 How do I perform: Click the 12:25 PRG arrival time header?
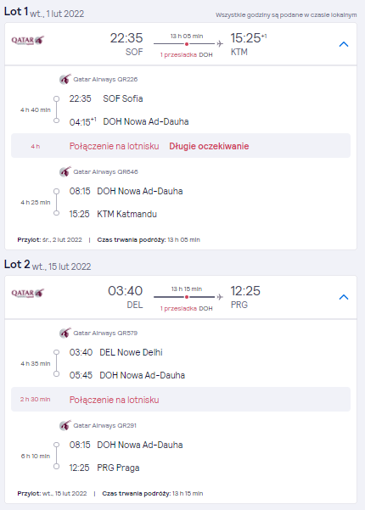click(x=245, y=291)
